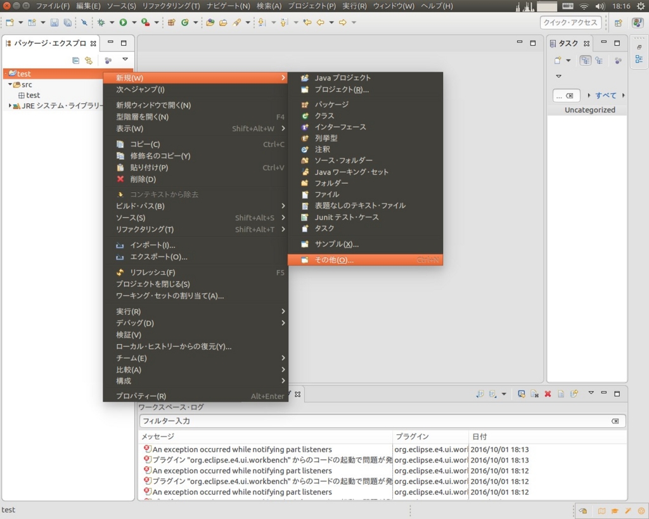
Task: Click the green Run button icon
Action: [123, 23]
